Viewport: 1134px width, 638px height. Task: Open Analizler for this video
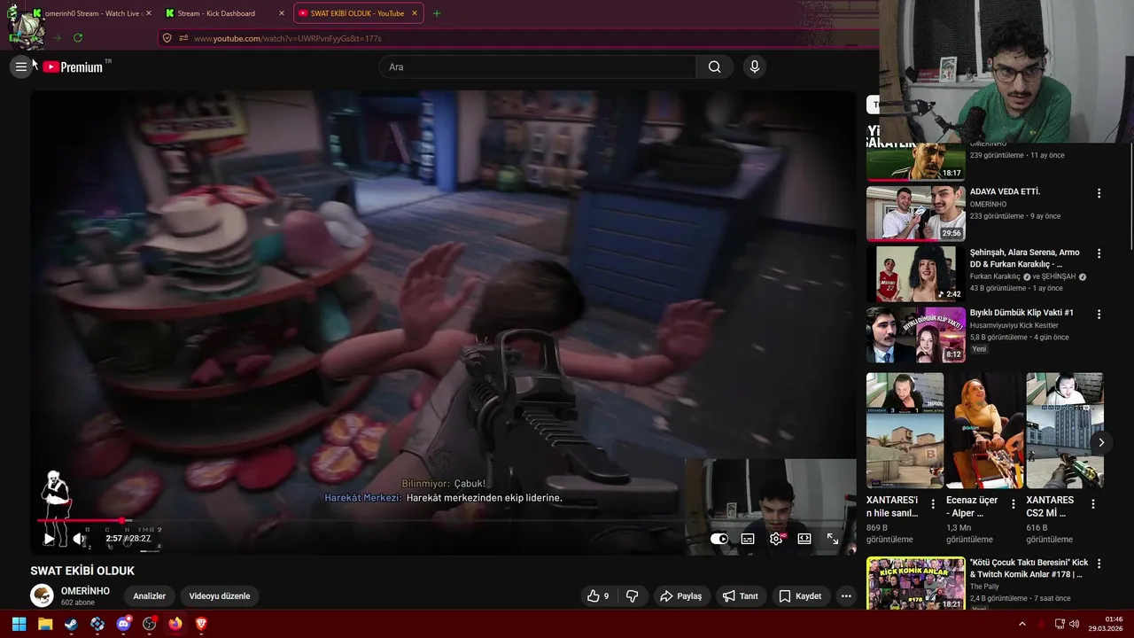[150, 596]
